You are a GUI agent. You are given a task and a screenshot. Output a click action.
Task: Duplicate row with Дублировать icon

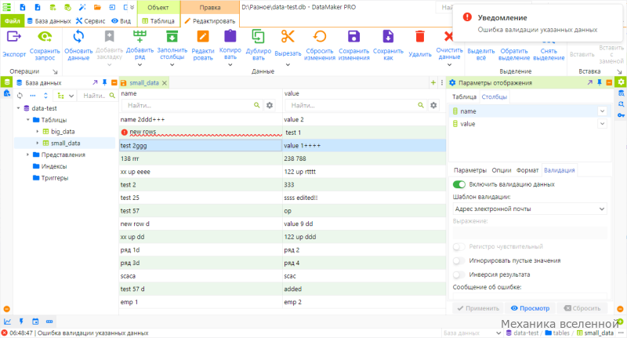[x=259, y=37]
